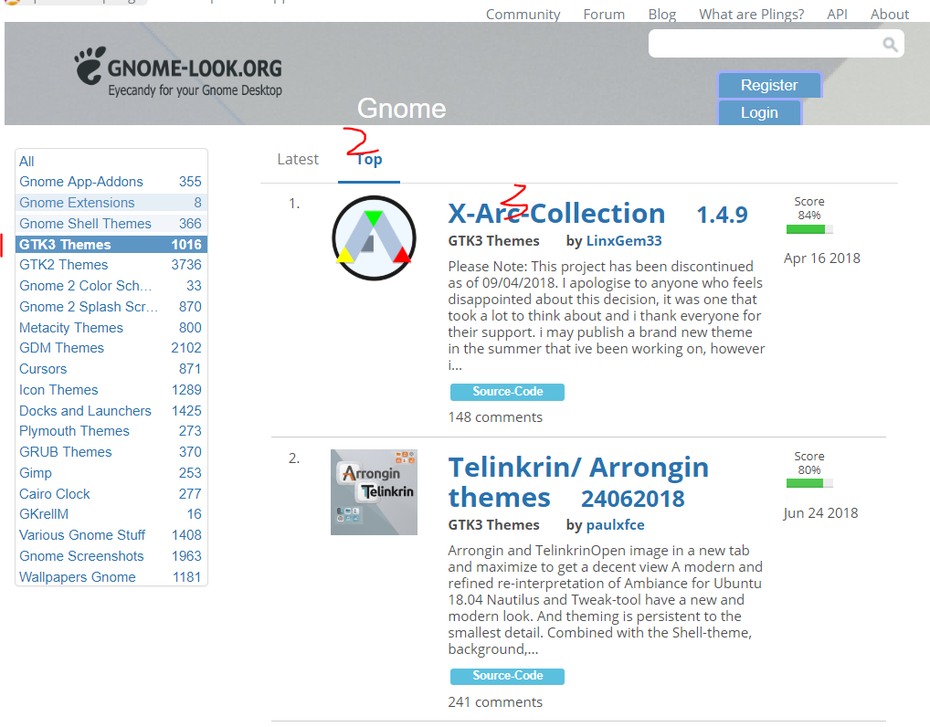Image resolution: width=930 pixels, height=727 pixels.
Task: Click the site search input field
Action: (777, 44)
